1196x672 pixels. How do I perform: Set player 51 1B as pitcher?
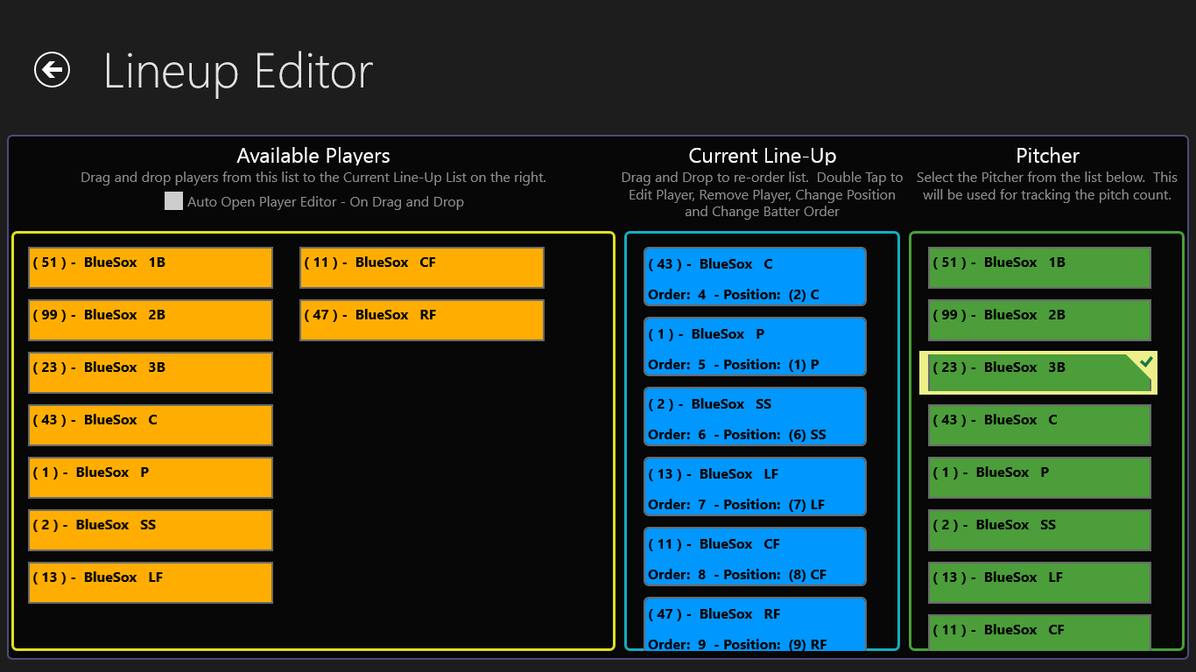tap(1038, 268)
